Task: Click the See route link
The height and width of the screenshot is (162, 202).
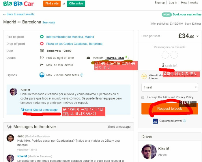Action: [x=49, y=22]
